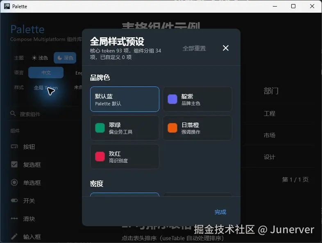
Task: Click the 市场 table cell
Action: [x=270, y=135]
